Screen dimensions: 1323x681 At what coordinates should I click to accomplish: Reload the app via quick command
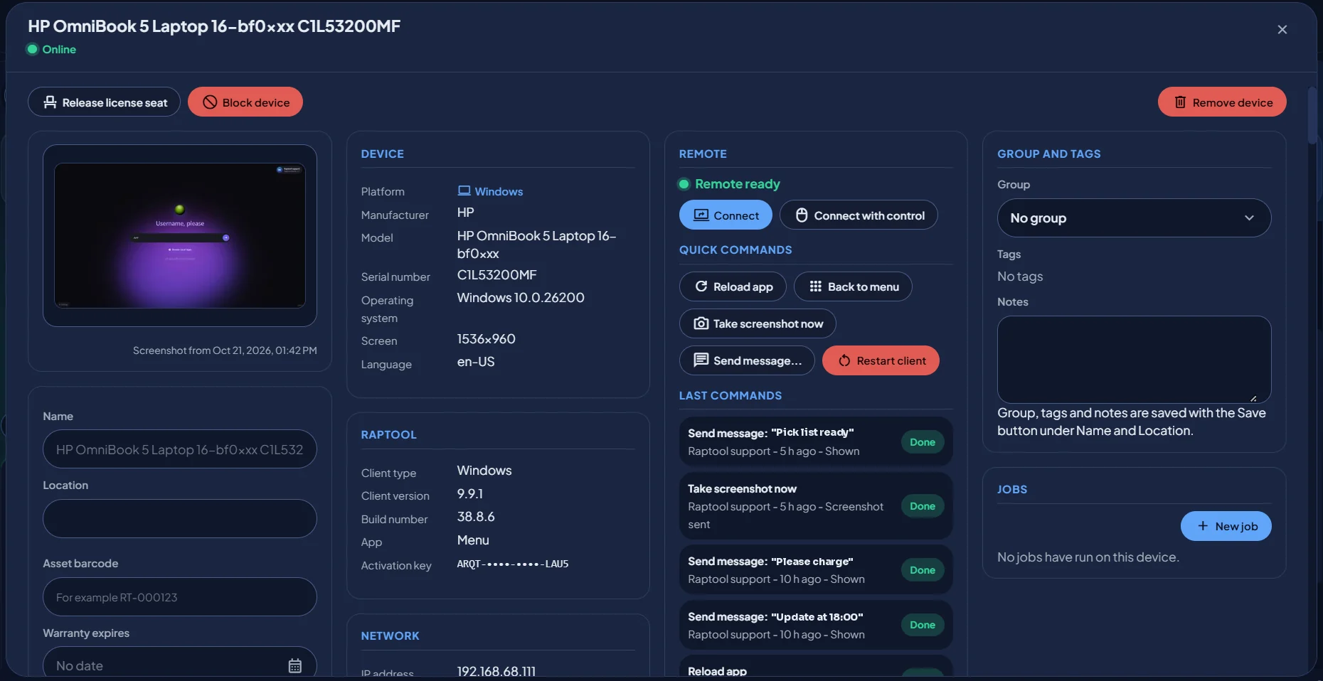[x=733, y=286]
